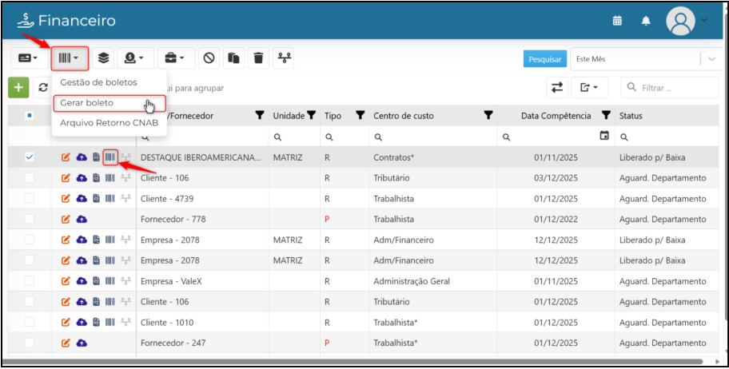The height and width of the screenshot is (369, 729).
Task: Open filter on Data Compêtencia column
Action: tap(606, 116)
